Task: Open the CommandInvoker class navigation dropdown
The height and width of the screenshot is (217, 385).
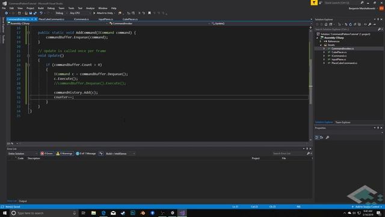Action: click(x=159, y=24)
